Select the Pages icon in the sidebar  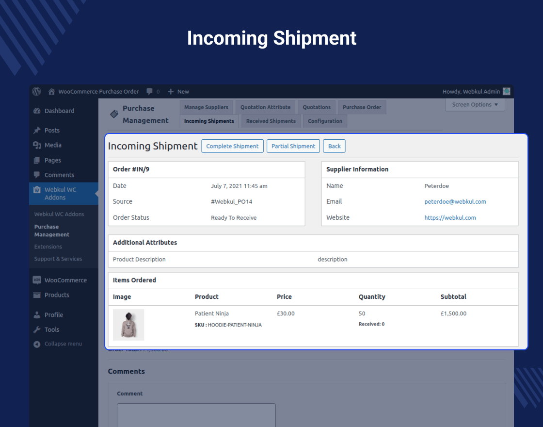click(38, 160)
